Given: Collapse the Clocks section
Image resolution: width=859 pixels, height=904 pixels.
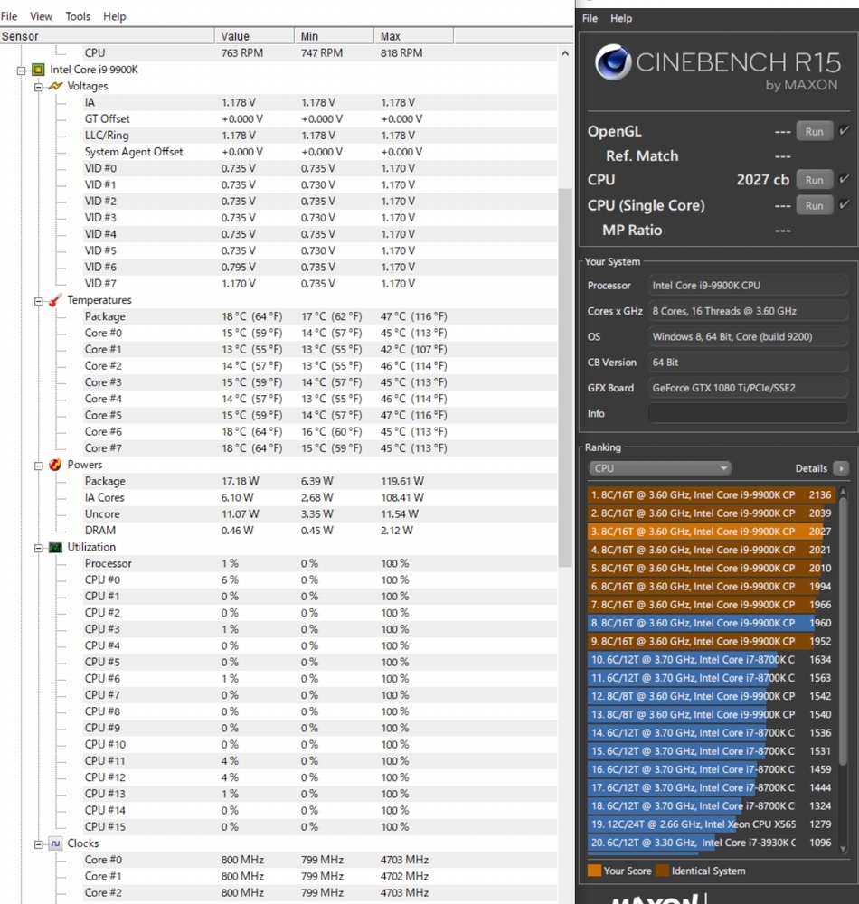Looking at the screenshot, I should pyautogui.click(x=39, y=844).
